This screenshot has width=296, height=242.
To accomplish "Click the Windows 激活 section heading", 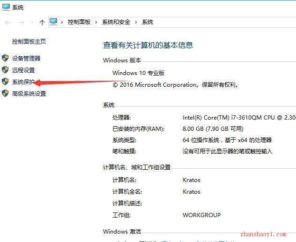I will (x=122, y=231).
